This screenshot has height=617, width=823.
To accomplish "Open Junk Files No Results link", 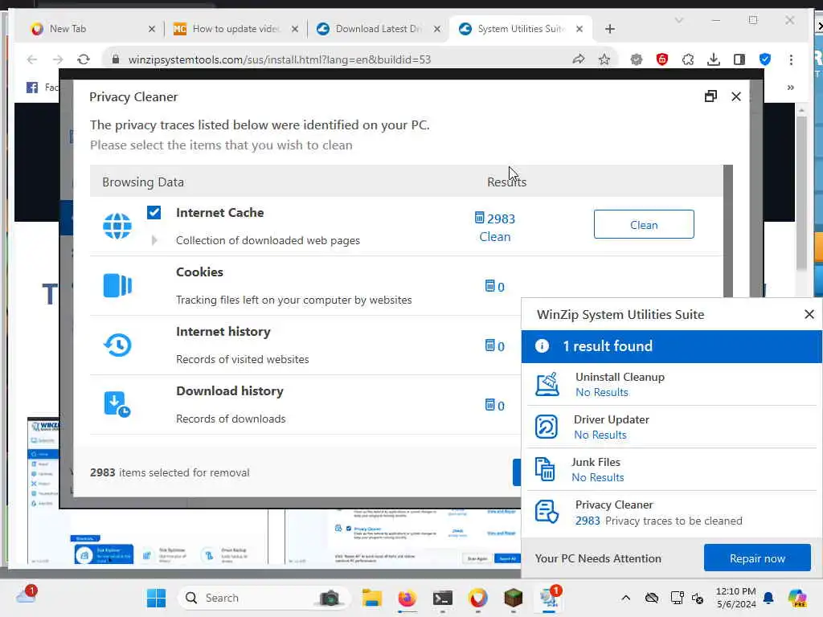I will pos(598,477).
